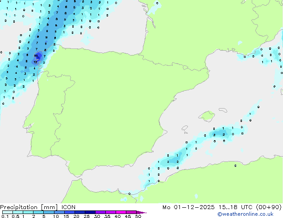
Task: Pick the 5–10 mm legend color swatch
Action: click(x=49, y=212)
